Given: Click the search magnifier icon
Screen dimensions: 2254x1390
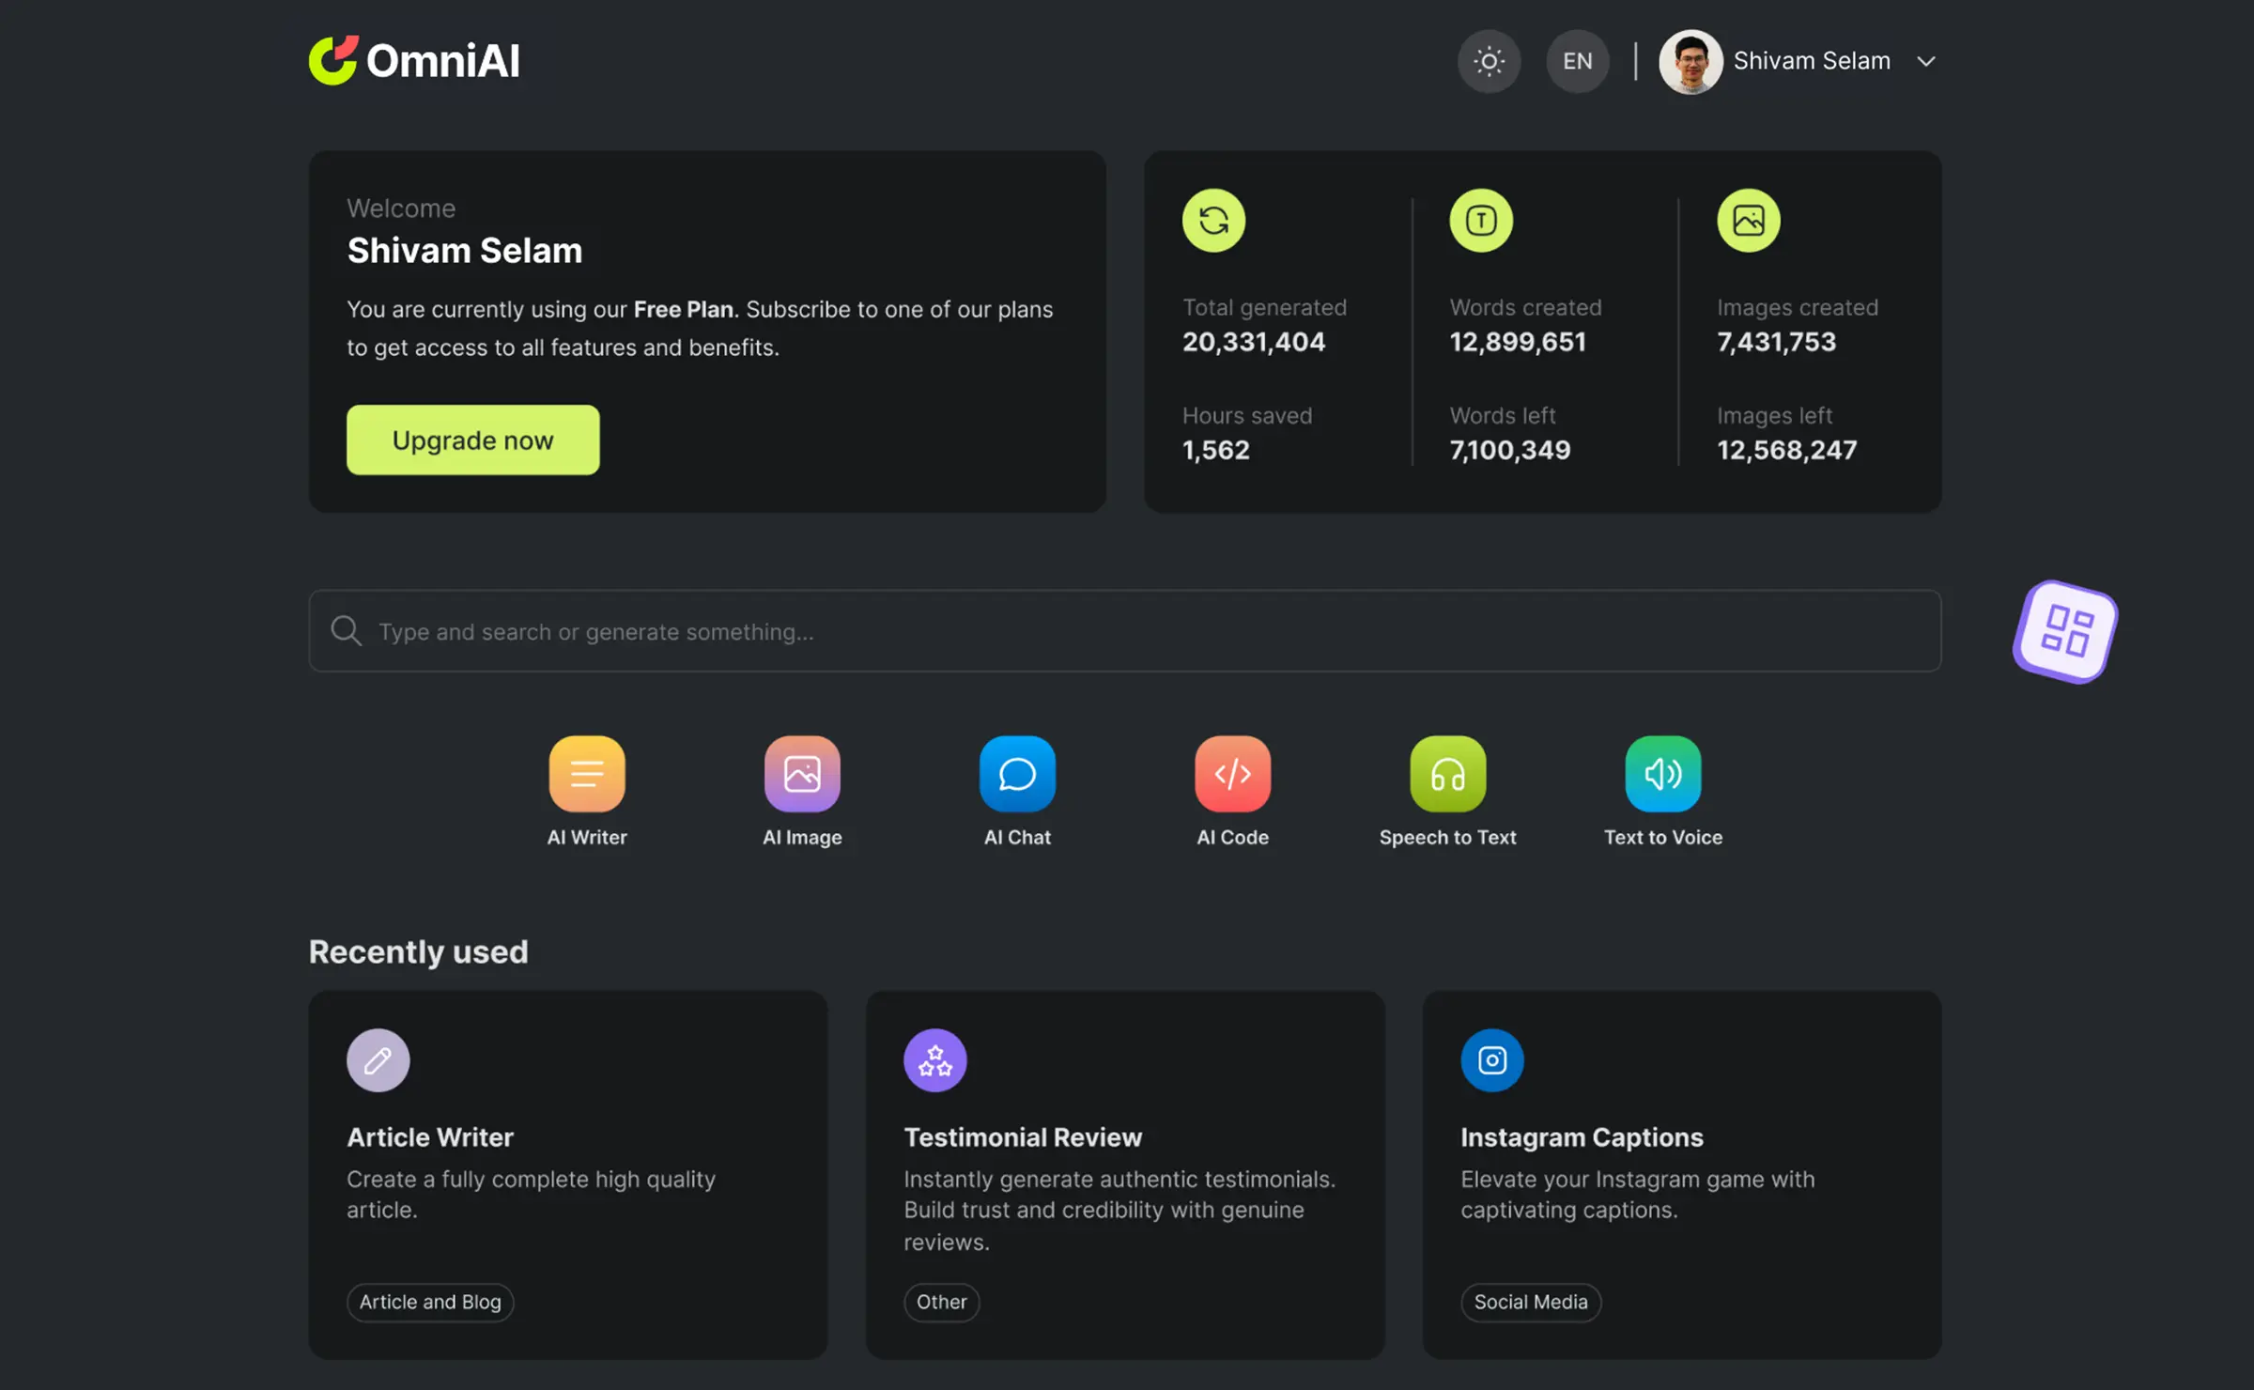Looking at the screenshot, I should coord(346,631).
